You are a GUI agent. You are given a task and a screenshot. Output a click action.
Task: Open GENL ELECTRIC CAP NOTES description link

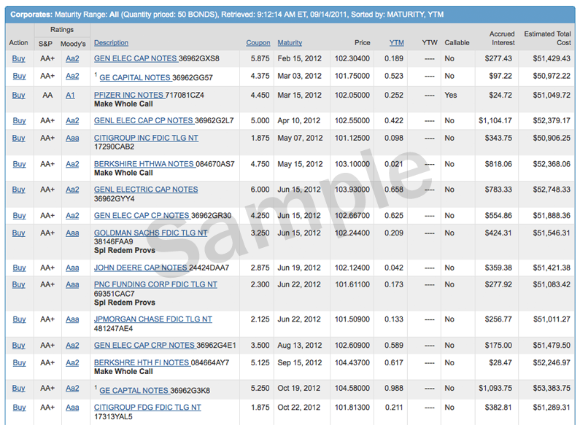pyautogui.click(x=146, y=190)
